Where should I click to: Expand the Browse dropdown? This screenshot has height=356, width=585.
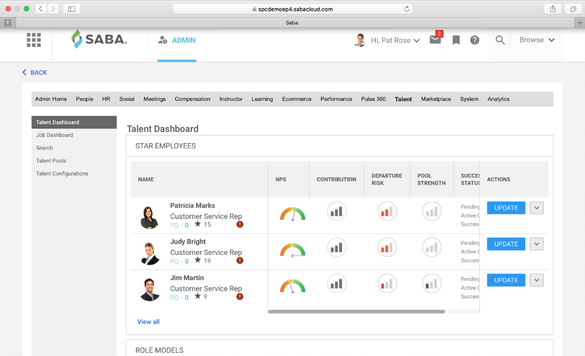[x=537, y=39]
